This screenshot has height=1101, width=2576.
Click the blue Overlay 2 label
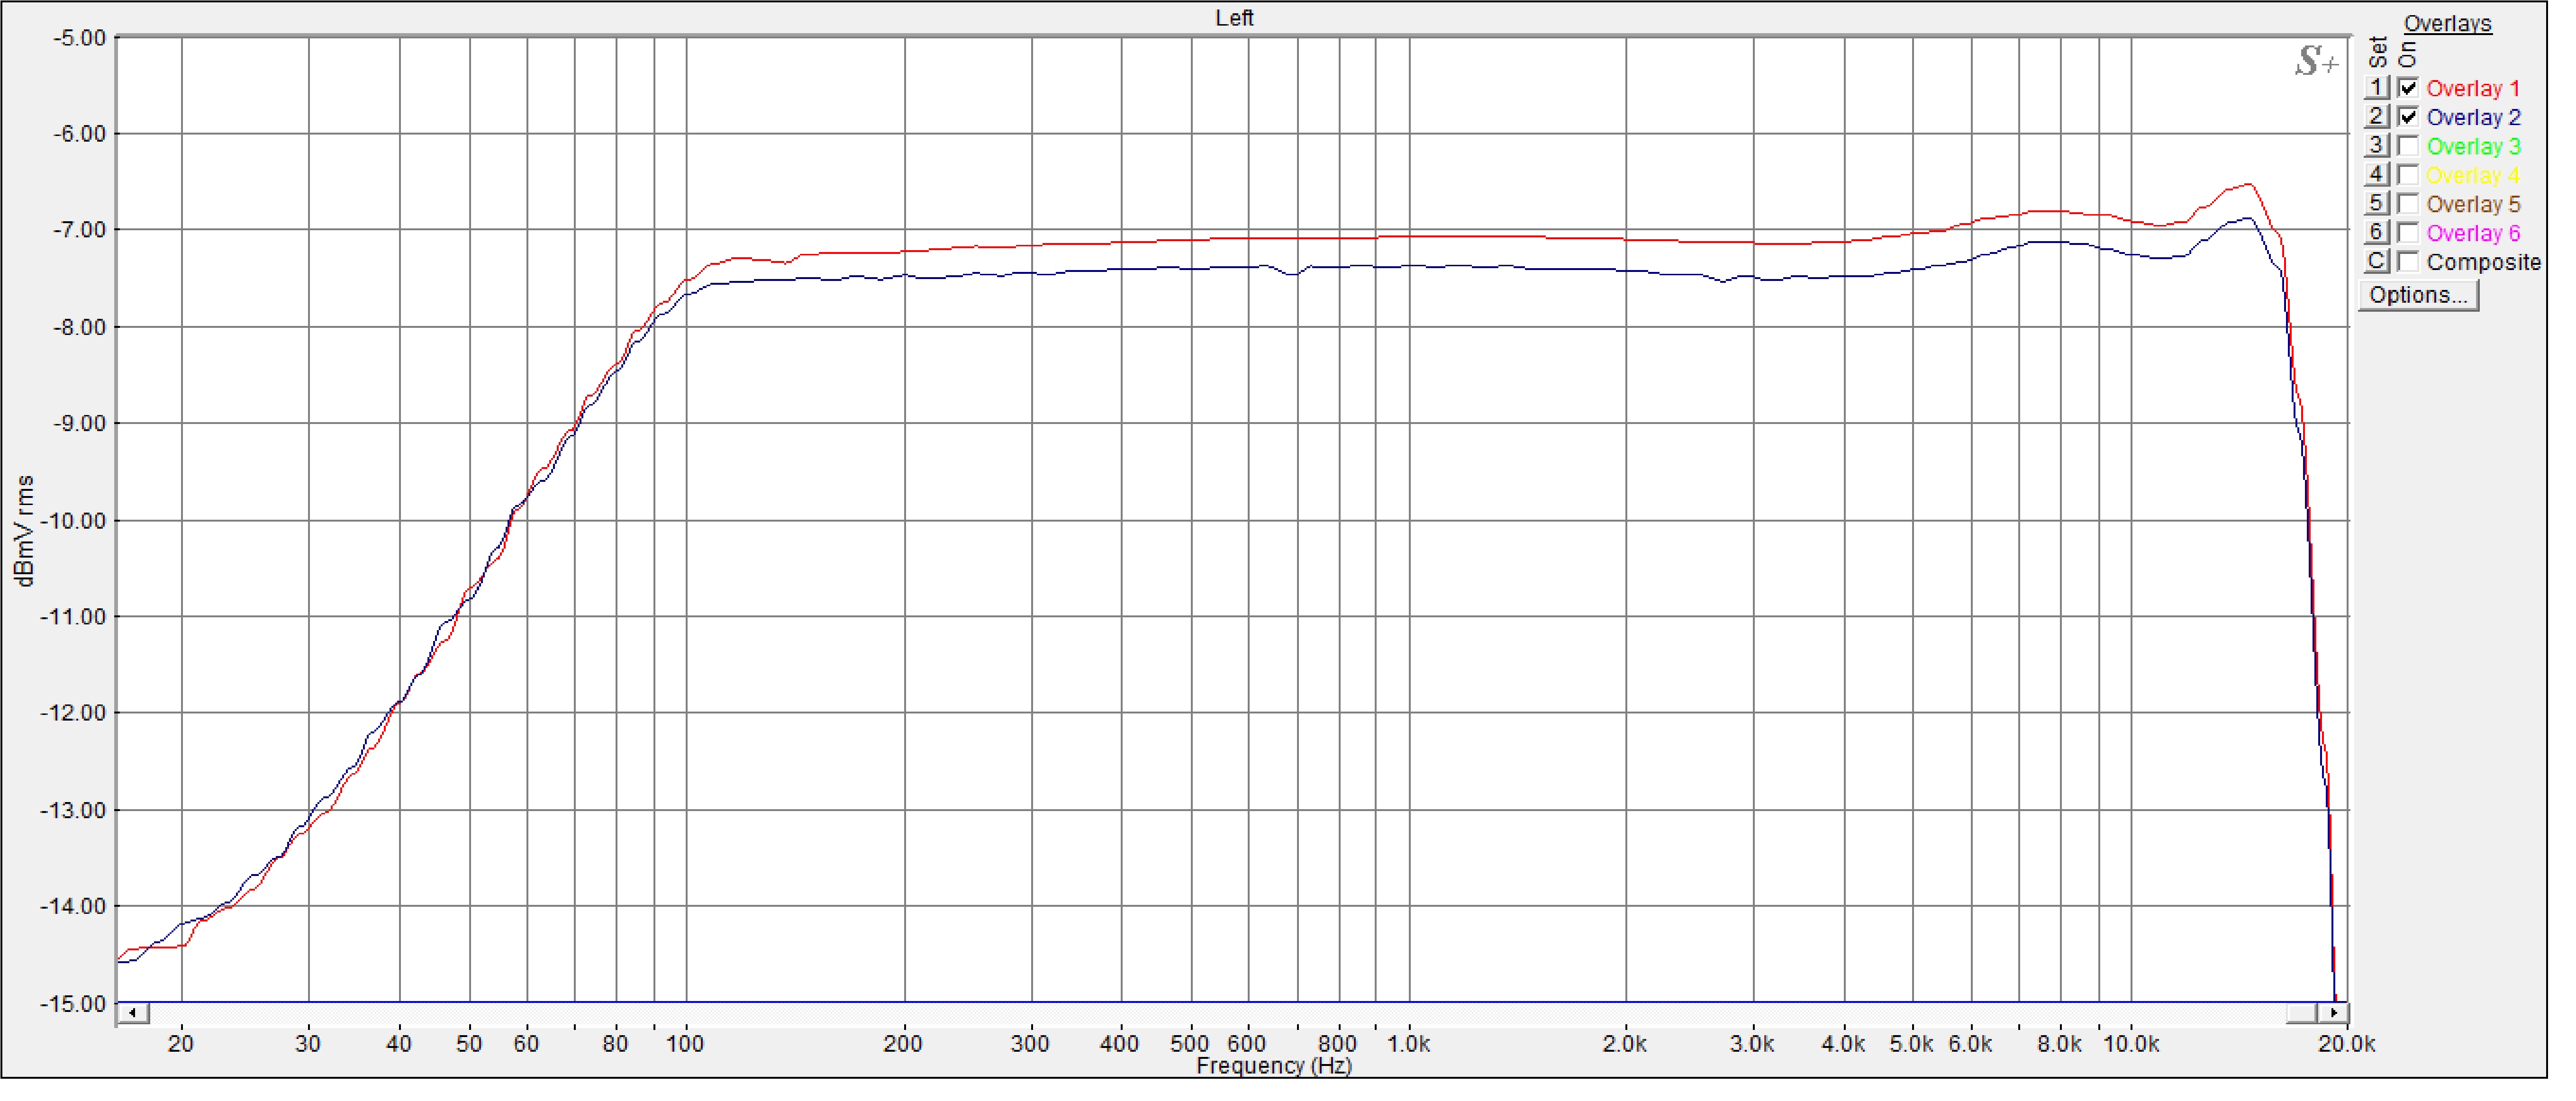click(x=2473, y=117)
